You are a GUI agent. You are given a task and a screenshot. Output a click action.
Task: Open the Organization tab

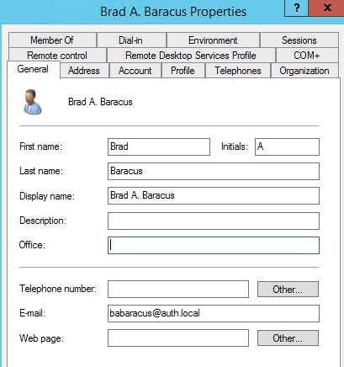304,71
